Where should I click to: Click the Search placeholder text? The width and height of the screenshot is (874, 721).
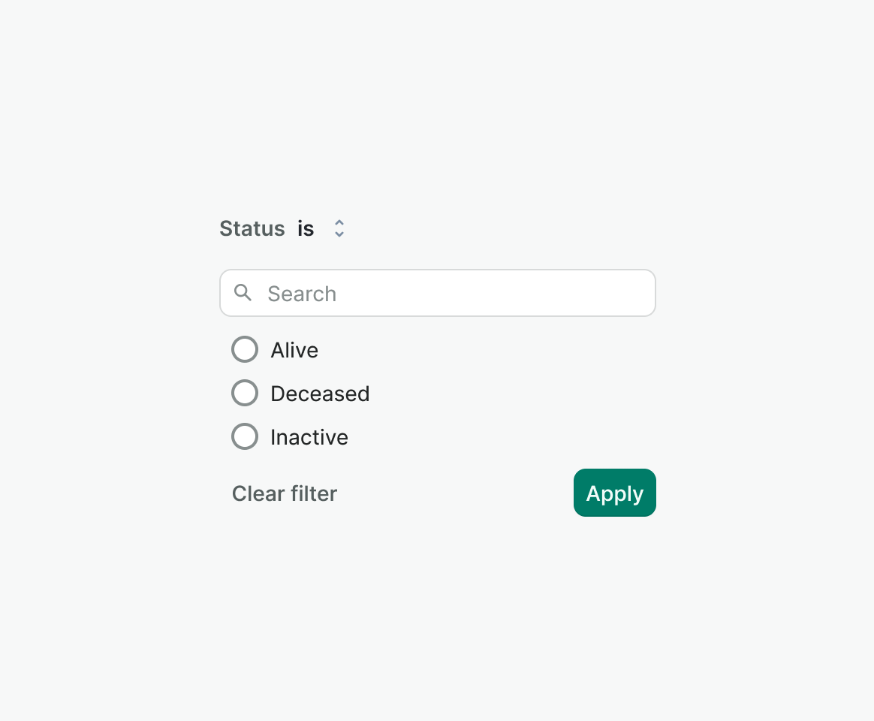[302, 294]
